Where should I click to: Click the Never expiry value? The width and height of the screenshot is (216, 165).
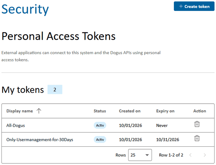(162, 126)
